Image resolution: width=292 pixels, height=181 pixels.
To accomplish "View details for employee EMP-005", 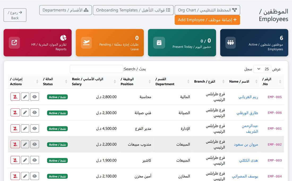I will [x=35, y=97].
